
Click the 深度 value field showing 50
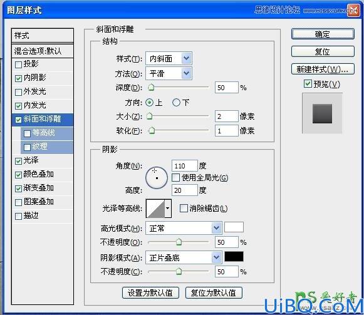coord(227,88)
